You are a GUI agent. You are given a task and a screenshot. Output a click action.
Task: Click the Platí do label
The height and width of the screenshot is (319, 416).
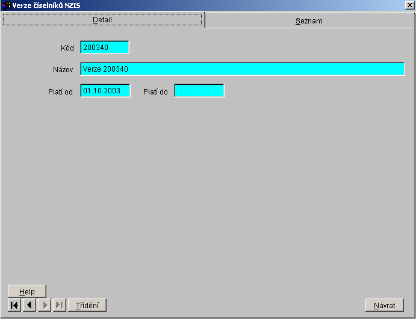[x=155, y=92]
